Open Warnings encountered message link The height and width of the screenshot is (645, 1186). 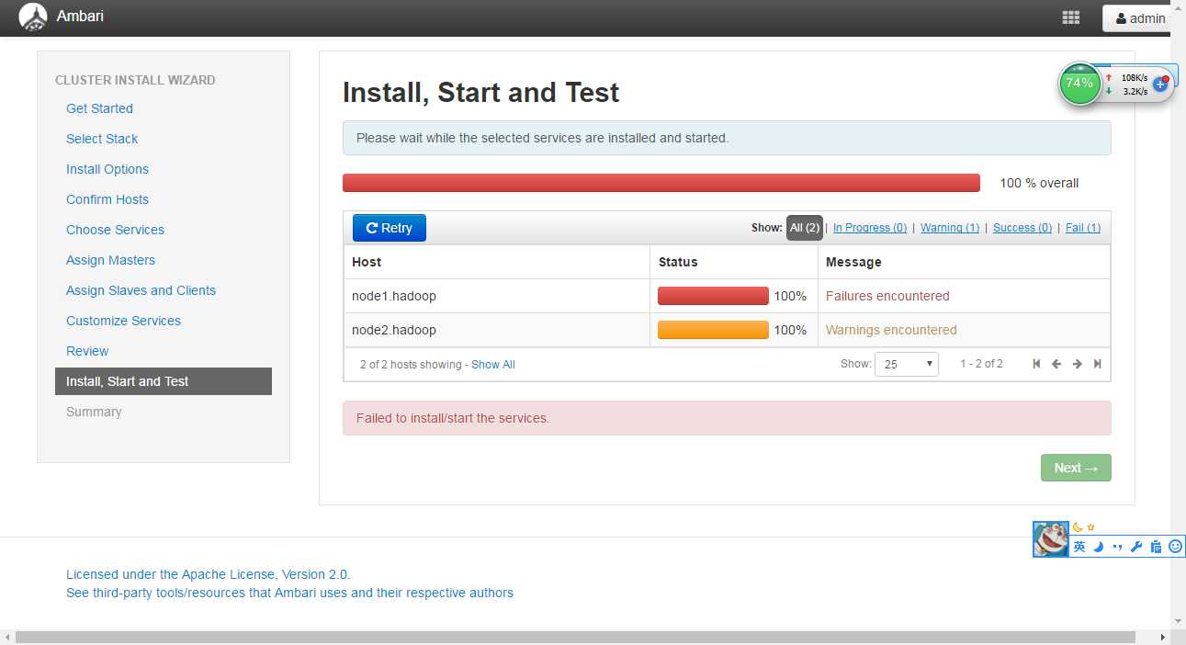891,330
